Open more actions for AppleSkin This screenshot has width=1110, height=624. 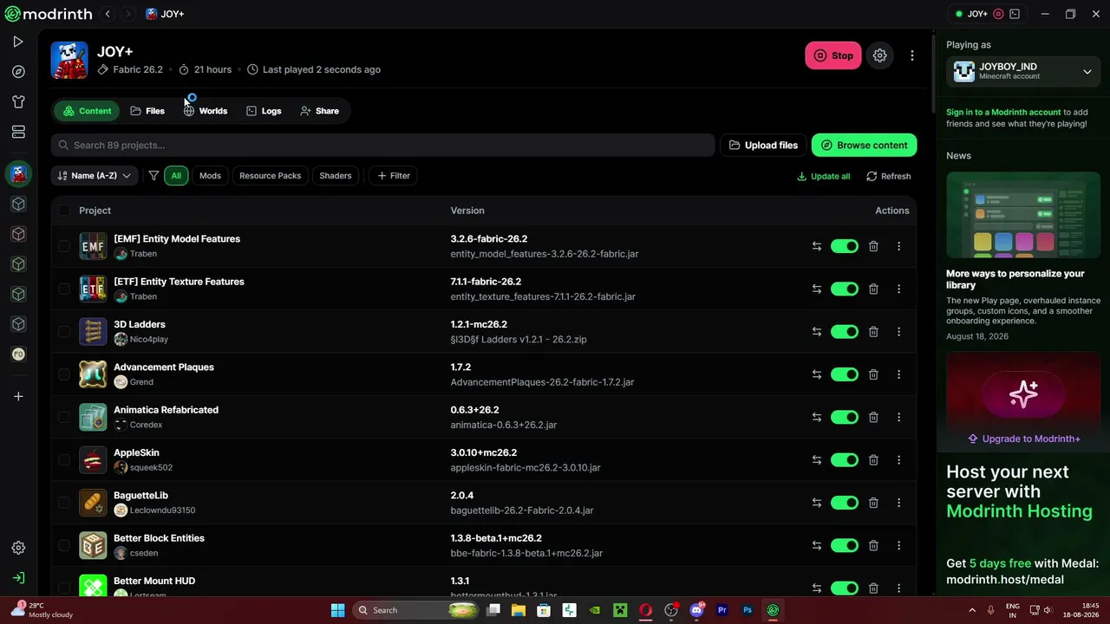[x=898, y=460]
